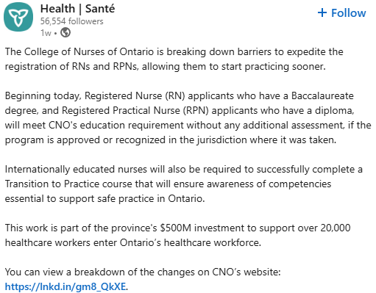Image resolution: width=376 pixels, height=293 pixels.
Task: Click the paragraph starting 'Internationally educated nurses'
Action: pyautogui.click(x=183, y=184)
